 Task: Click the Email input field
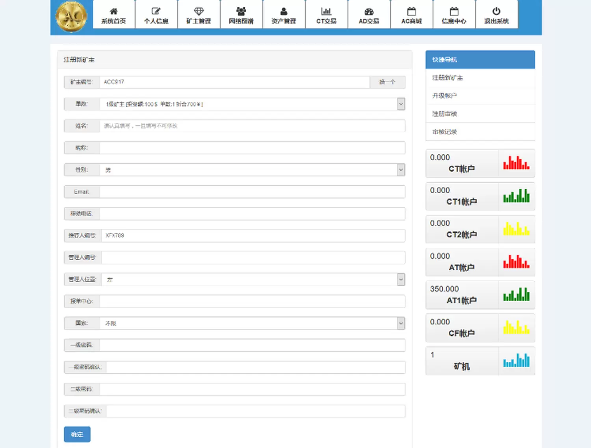[252, 192]
